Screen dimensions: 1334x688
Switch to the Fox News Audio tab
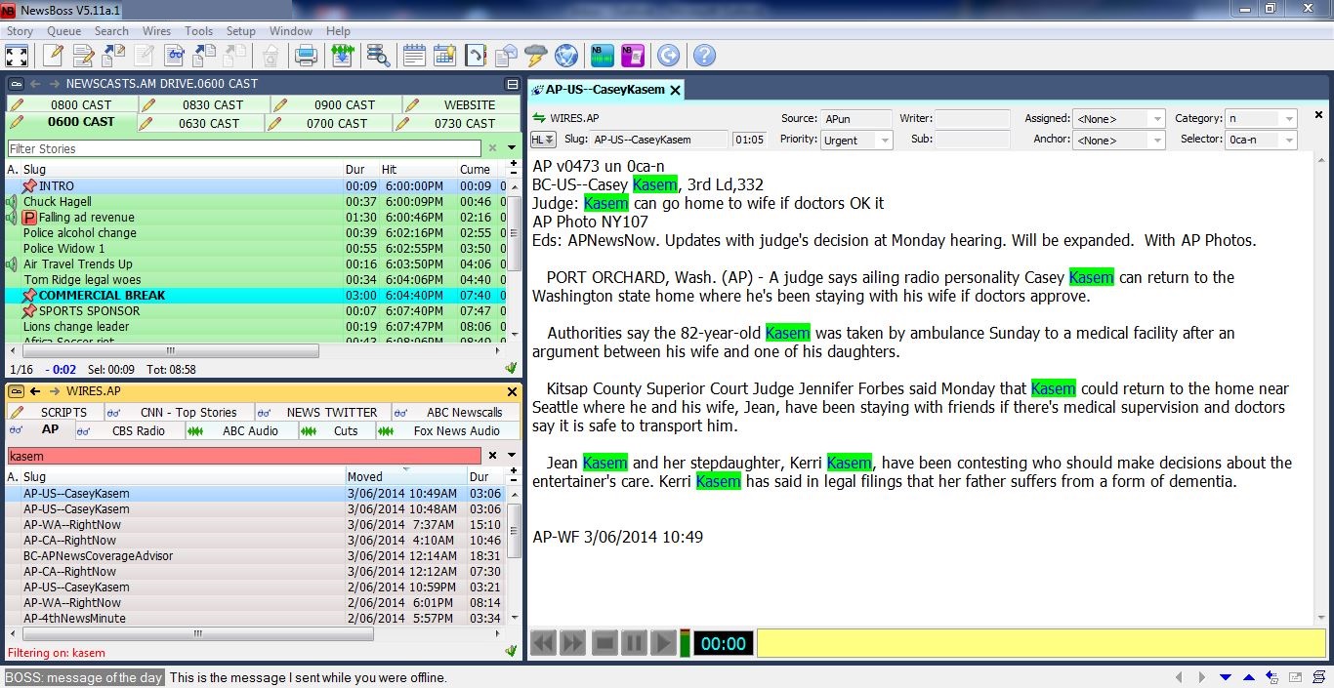pos(447,430)
